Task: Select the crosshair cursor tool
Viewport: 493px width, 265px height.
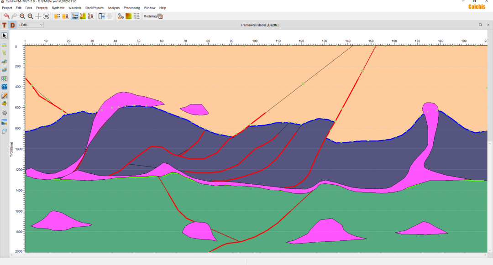Action: [38, 16]
